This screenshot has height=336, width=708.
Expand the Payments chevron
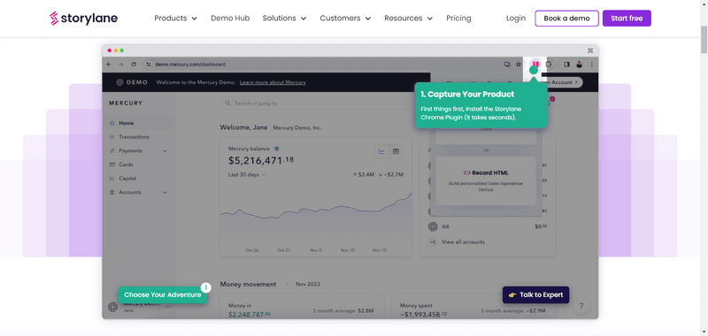[165, 150]
